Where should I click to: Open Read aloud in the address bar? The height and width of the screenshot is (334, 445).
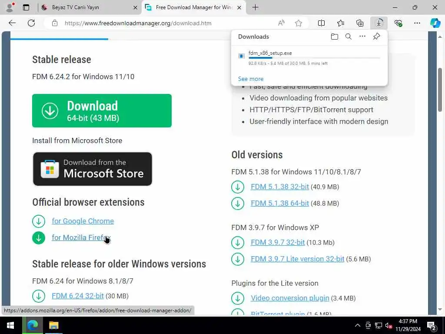(281, 23)
